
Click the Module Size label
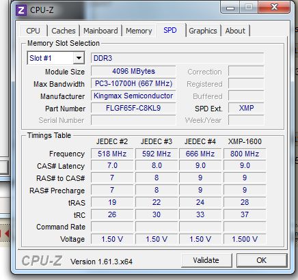[x=65, y=72]
